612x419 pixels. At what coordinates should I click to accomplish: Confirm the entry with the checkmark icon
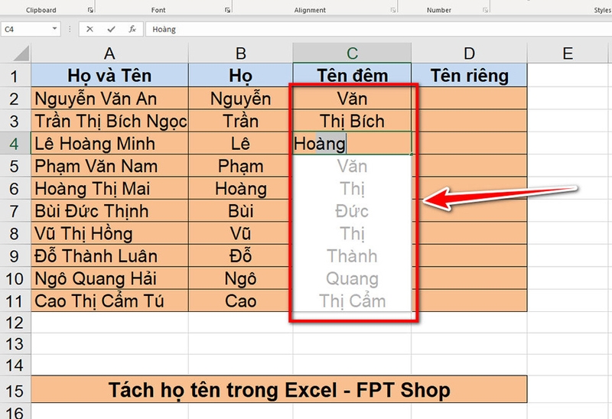(x=111, y=29)
